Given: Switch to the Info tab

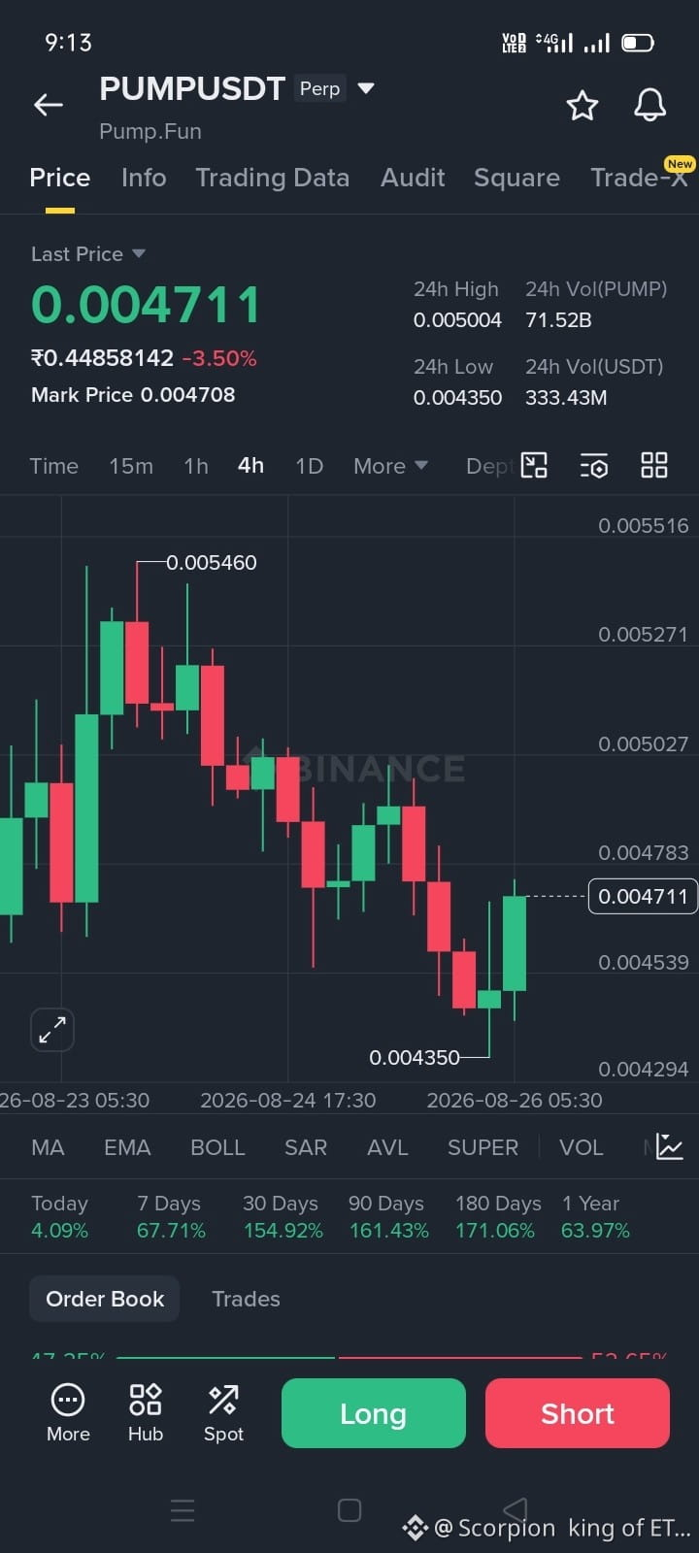Looking at the screenshot, I should click(x=144, y=178).
